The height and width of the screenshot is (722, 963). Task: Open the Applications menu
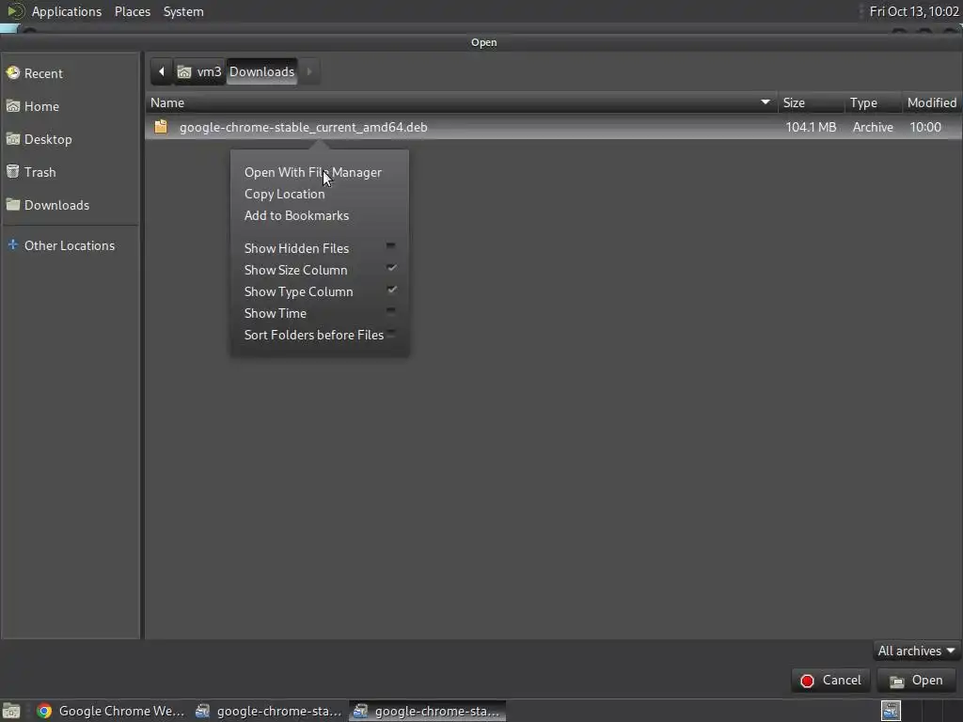(67, 11)
